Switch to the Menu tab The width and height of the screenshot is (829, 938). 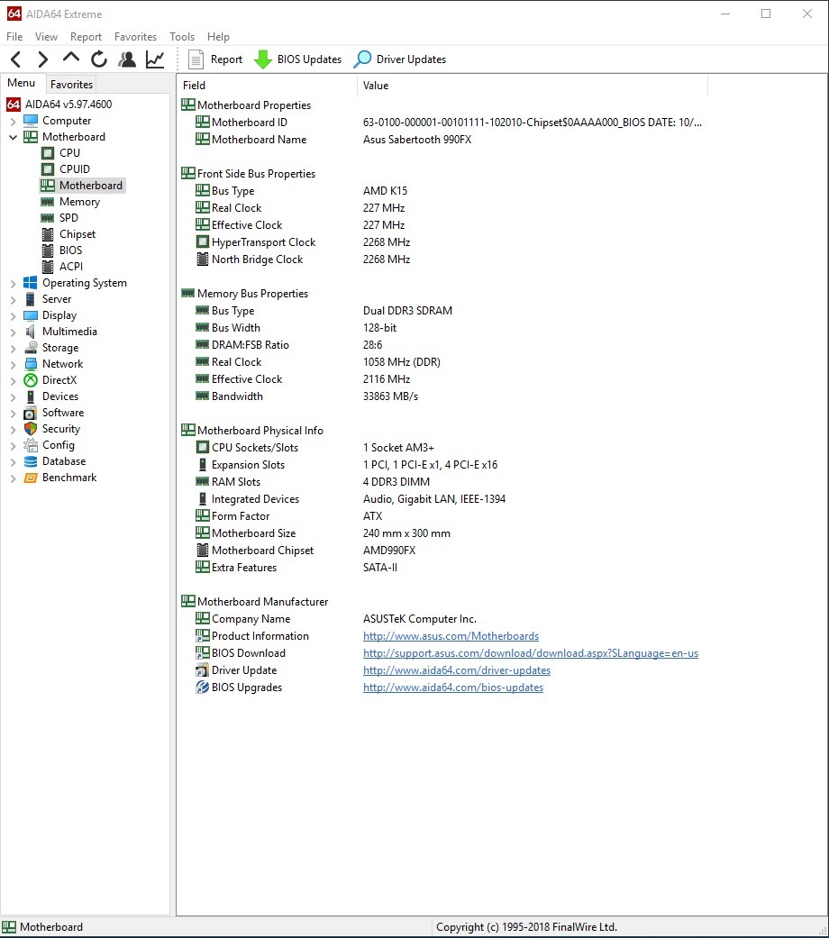(22, 83)
